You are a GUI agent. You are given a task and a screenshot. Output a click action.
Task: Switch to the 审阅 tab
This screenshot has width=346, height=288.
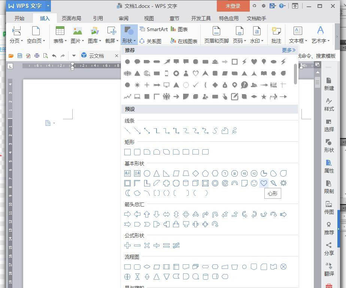[x=124, y=18]
